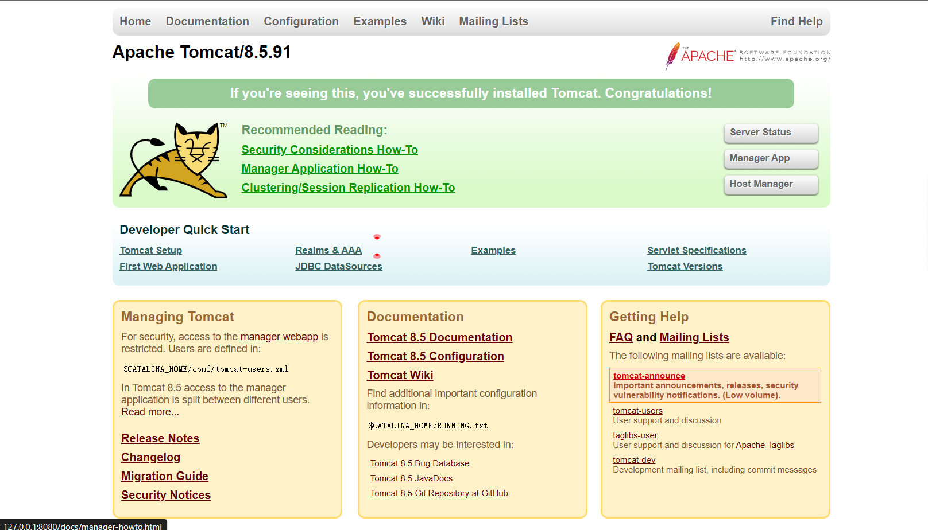Click Read more... link
Viewport: 928px width, 530px height.
pyautogui.click(x=150, y=412)
